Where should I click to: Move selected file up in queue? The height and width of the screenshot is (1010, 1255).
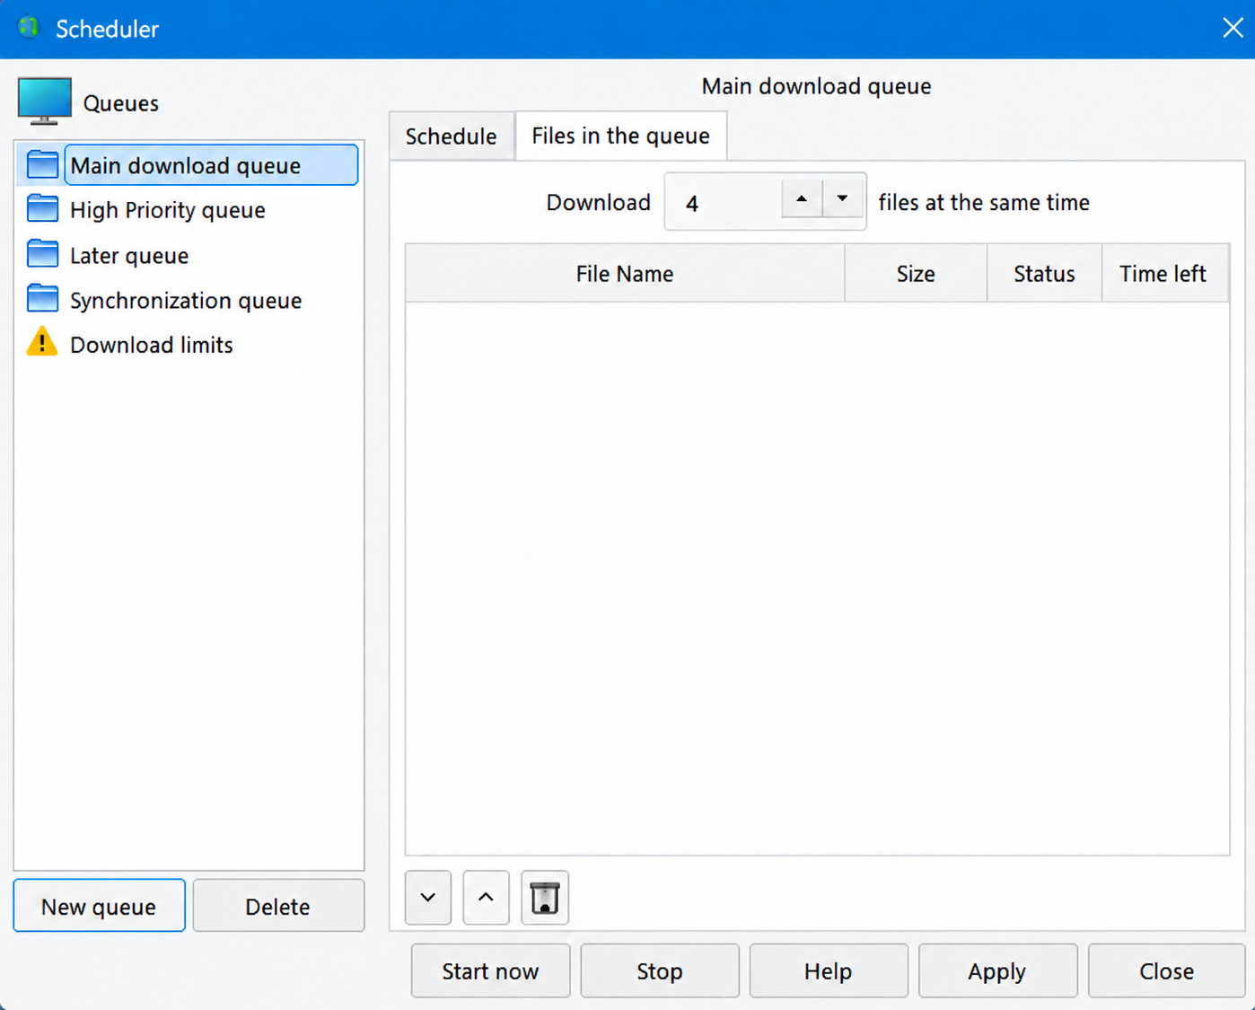(x=486, y=898)
